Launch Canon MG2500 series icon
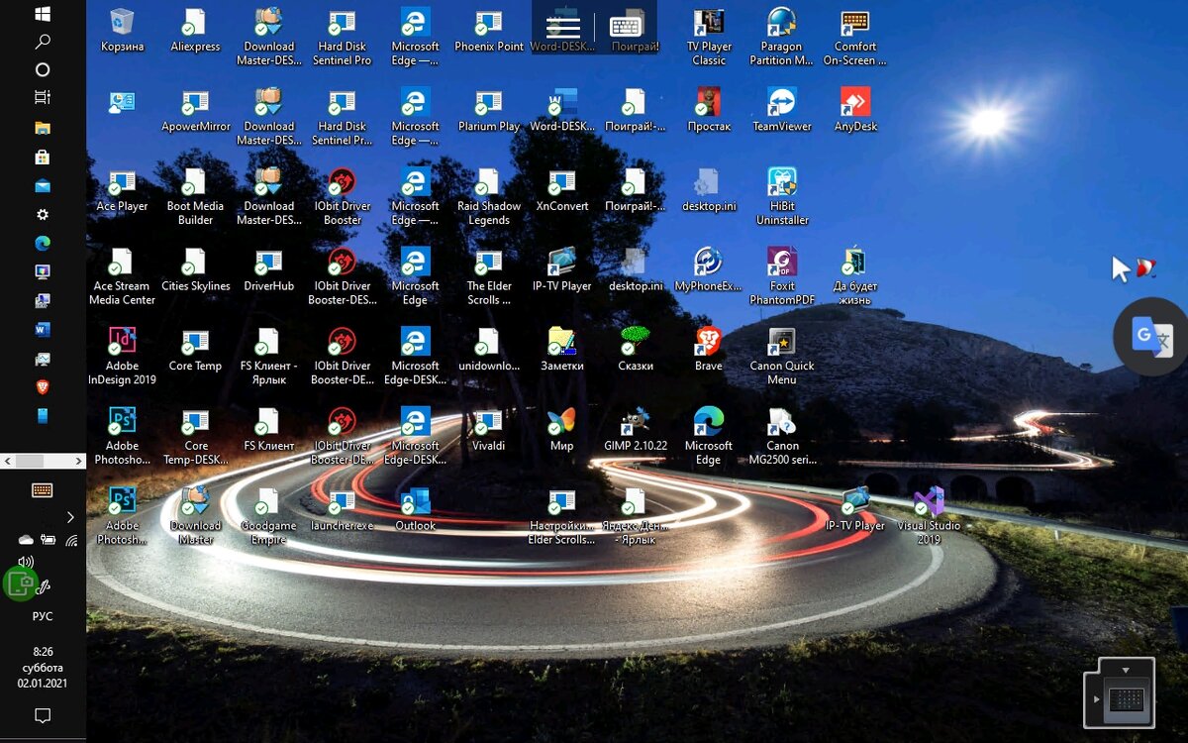The image size is (1188, 743). tap(782, 437)
